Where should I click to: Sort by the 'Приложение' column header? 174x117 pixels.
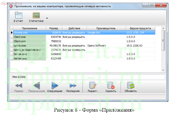pyautogui.click(x=29, y=28)
